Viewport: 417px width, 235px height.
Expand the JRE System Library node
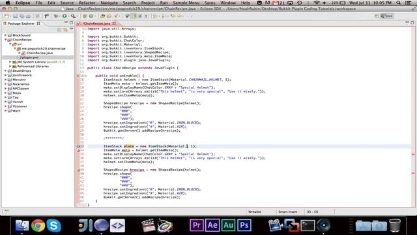tap(10, 62)
